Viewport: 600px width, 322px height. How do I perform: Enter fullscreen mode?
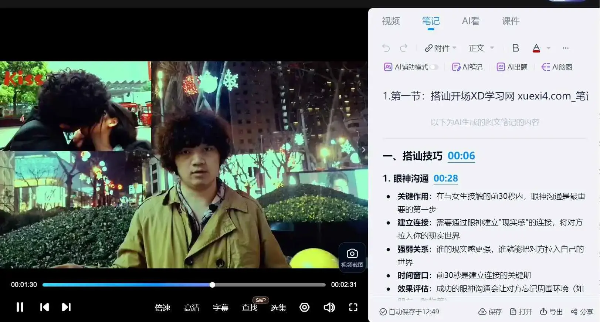point(353,307)
